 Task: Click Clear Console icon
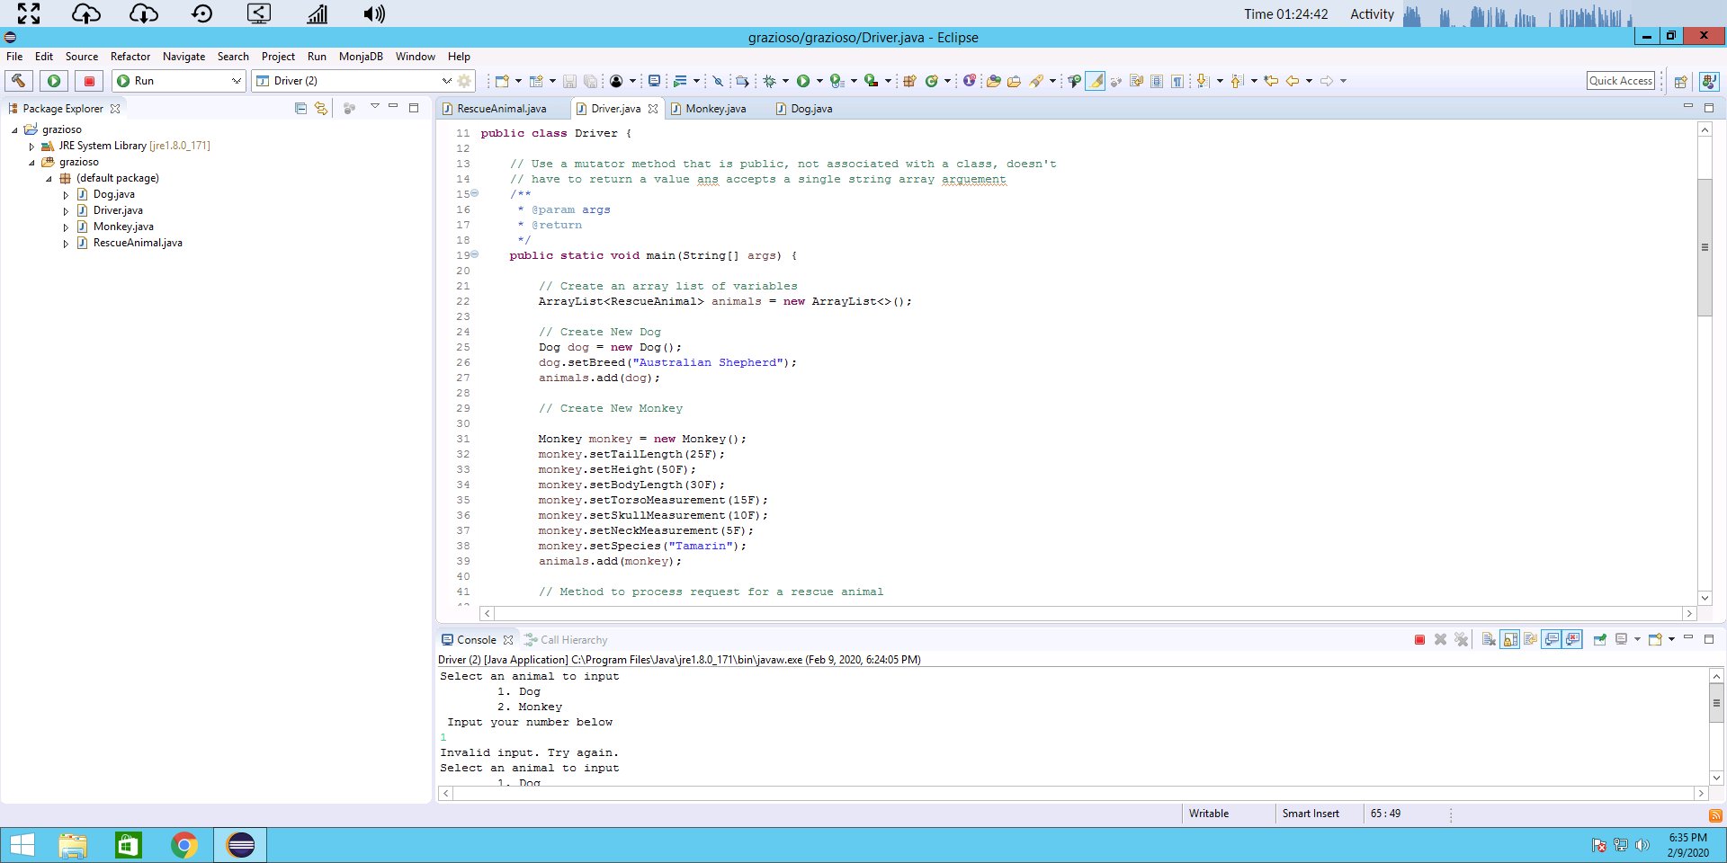tap(1489, 640)
